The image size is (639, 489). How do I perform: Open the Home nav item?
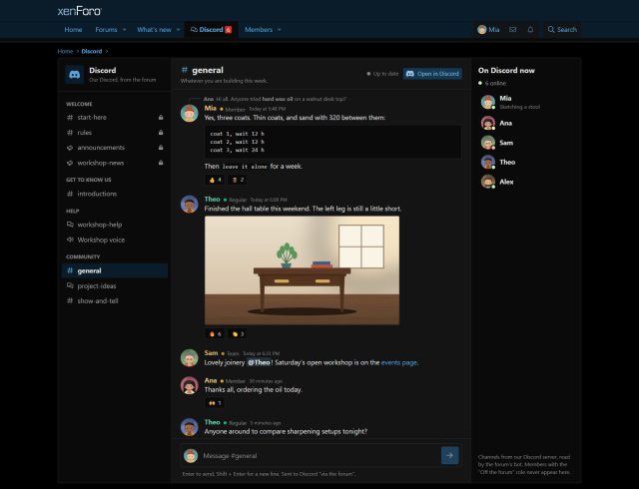(x=73, y=29)
